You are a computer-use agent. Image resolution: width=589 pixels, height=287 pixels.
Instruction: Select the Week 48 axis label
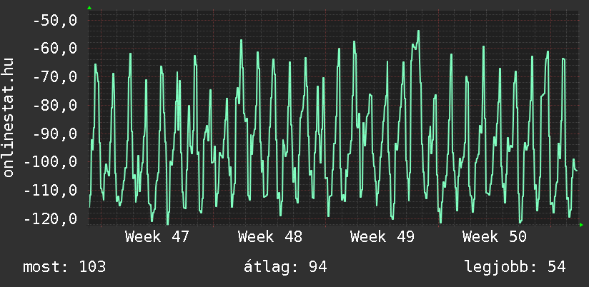coord(270,237)
